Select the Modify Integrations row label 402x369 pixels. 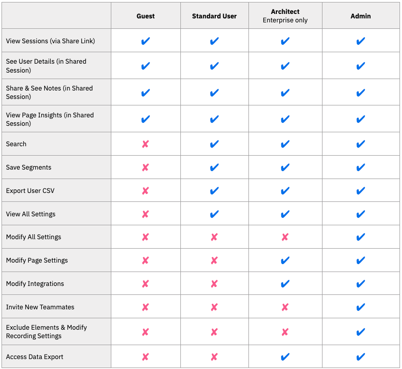[x=35, y=283]
